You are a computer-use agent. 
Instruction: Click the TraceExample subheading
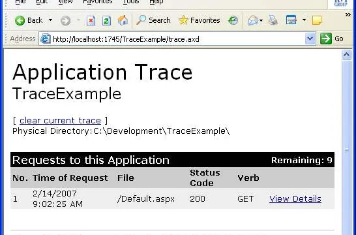pos(67,93)
